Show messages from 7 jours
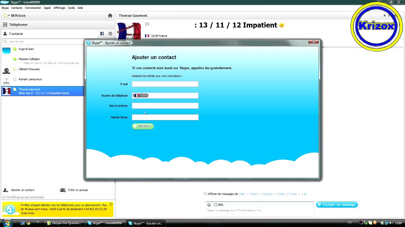This screenshot has height=227, width=405. [254, 194]
